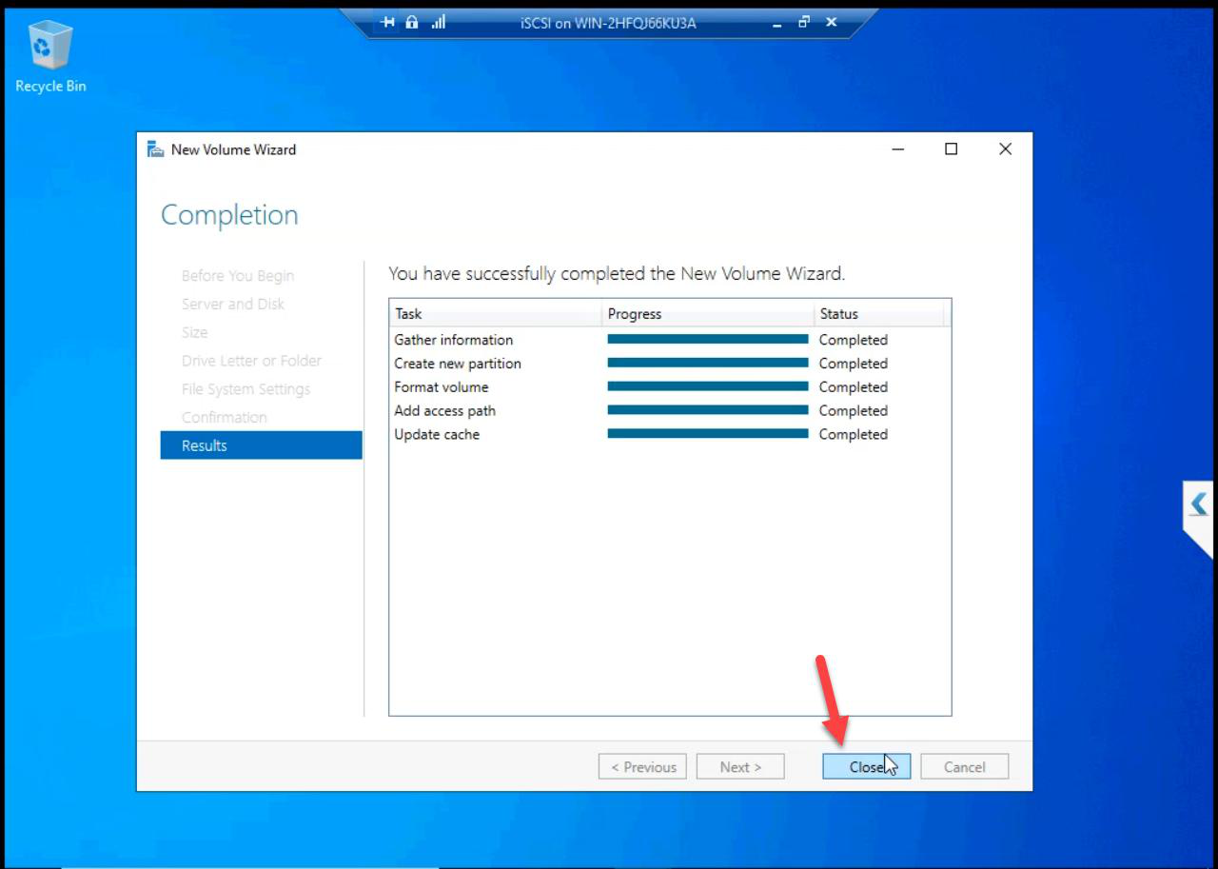The height and width of the screenshot is (869, 1218).
Task: Select the 'Create new partition' task text
Action: [x=458, y=364]
